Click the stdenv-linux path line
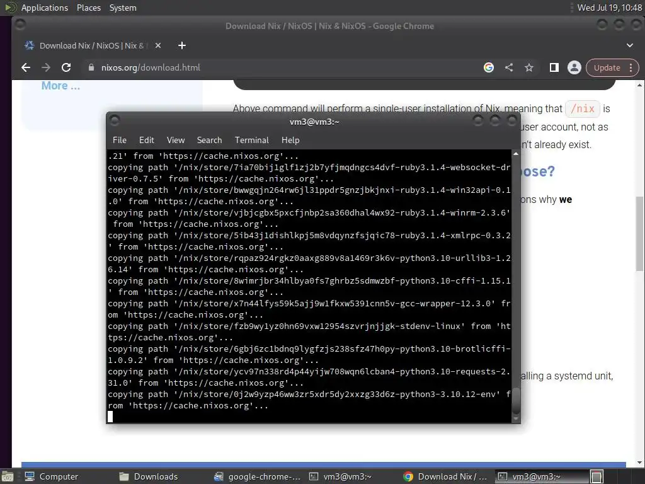The height and width of the screenshot is (484, 645). 309,331
